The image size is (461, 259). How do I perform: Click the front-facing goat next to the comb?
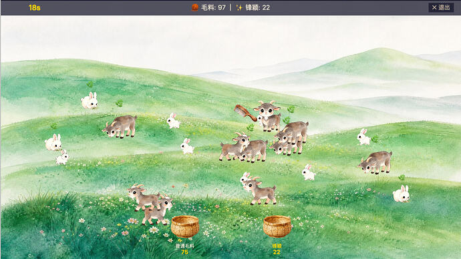(268, 115)
